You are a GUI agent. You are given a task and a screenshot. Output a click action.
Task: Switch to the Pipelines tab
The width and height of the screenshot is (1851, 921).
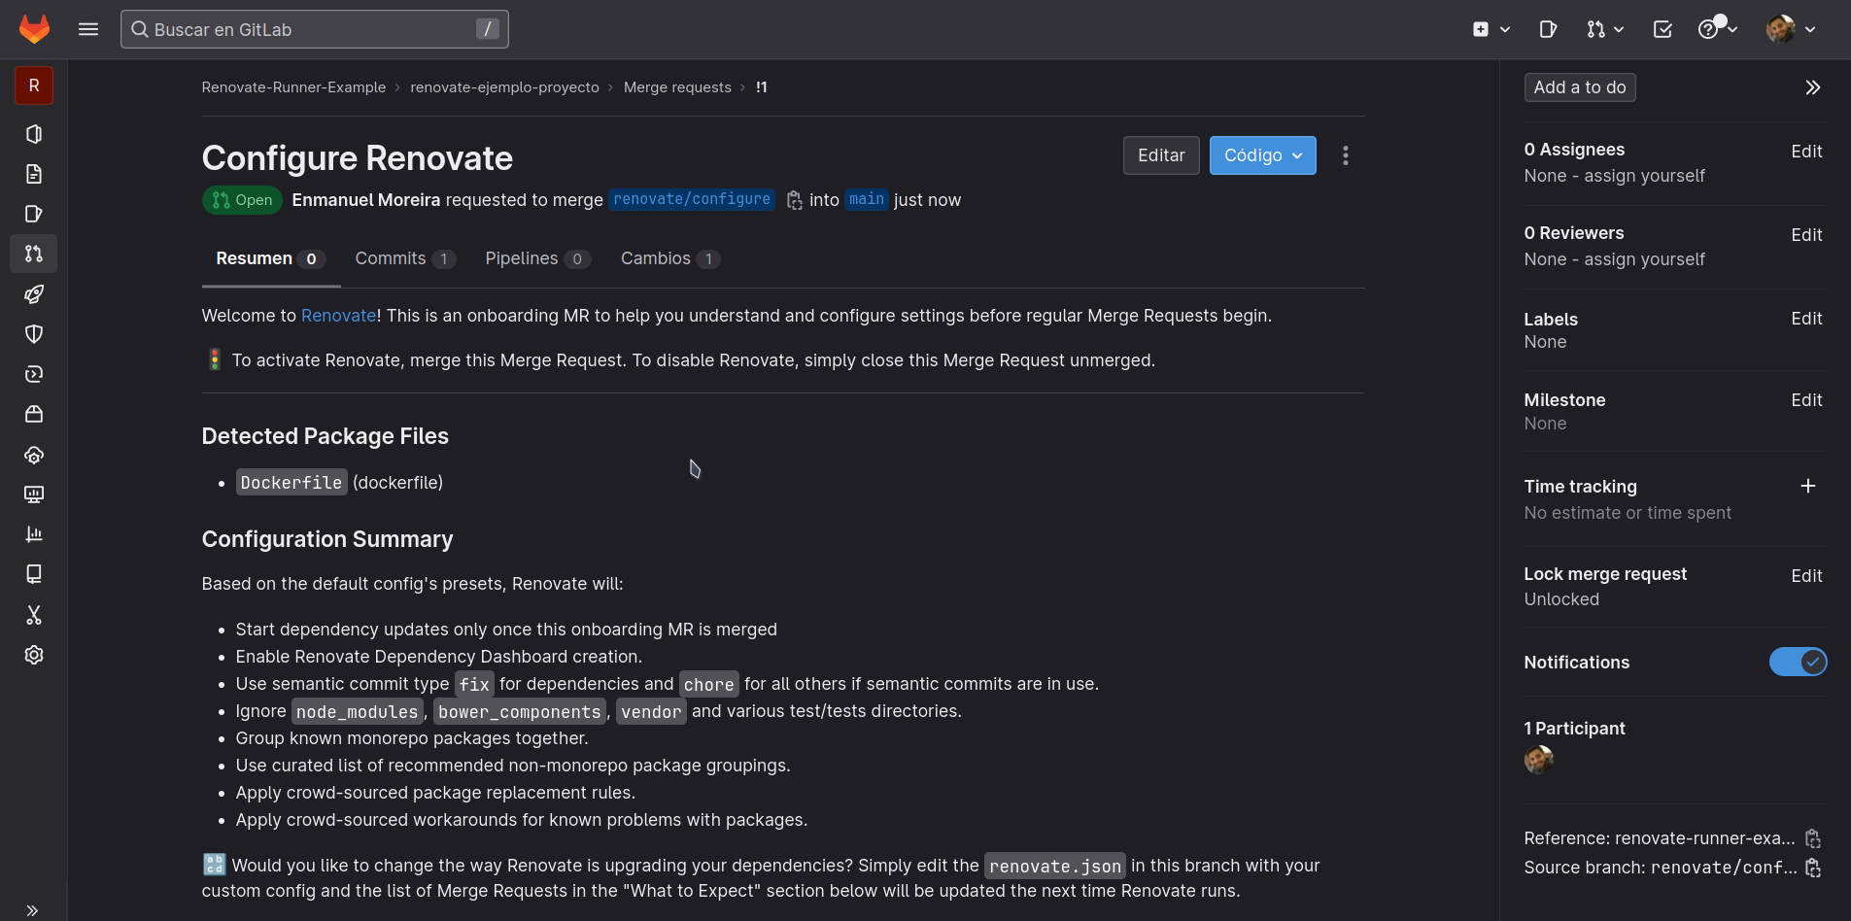click(537, 258)
